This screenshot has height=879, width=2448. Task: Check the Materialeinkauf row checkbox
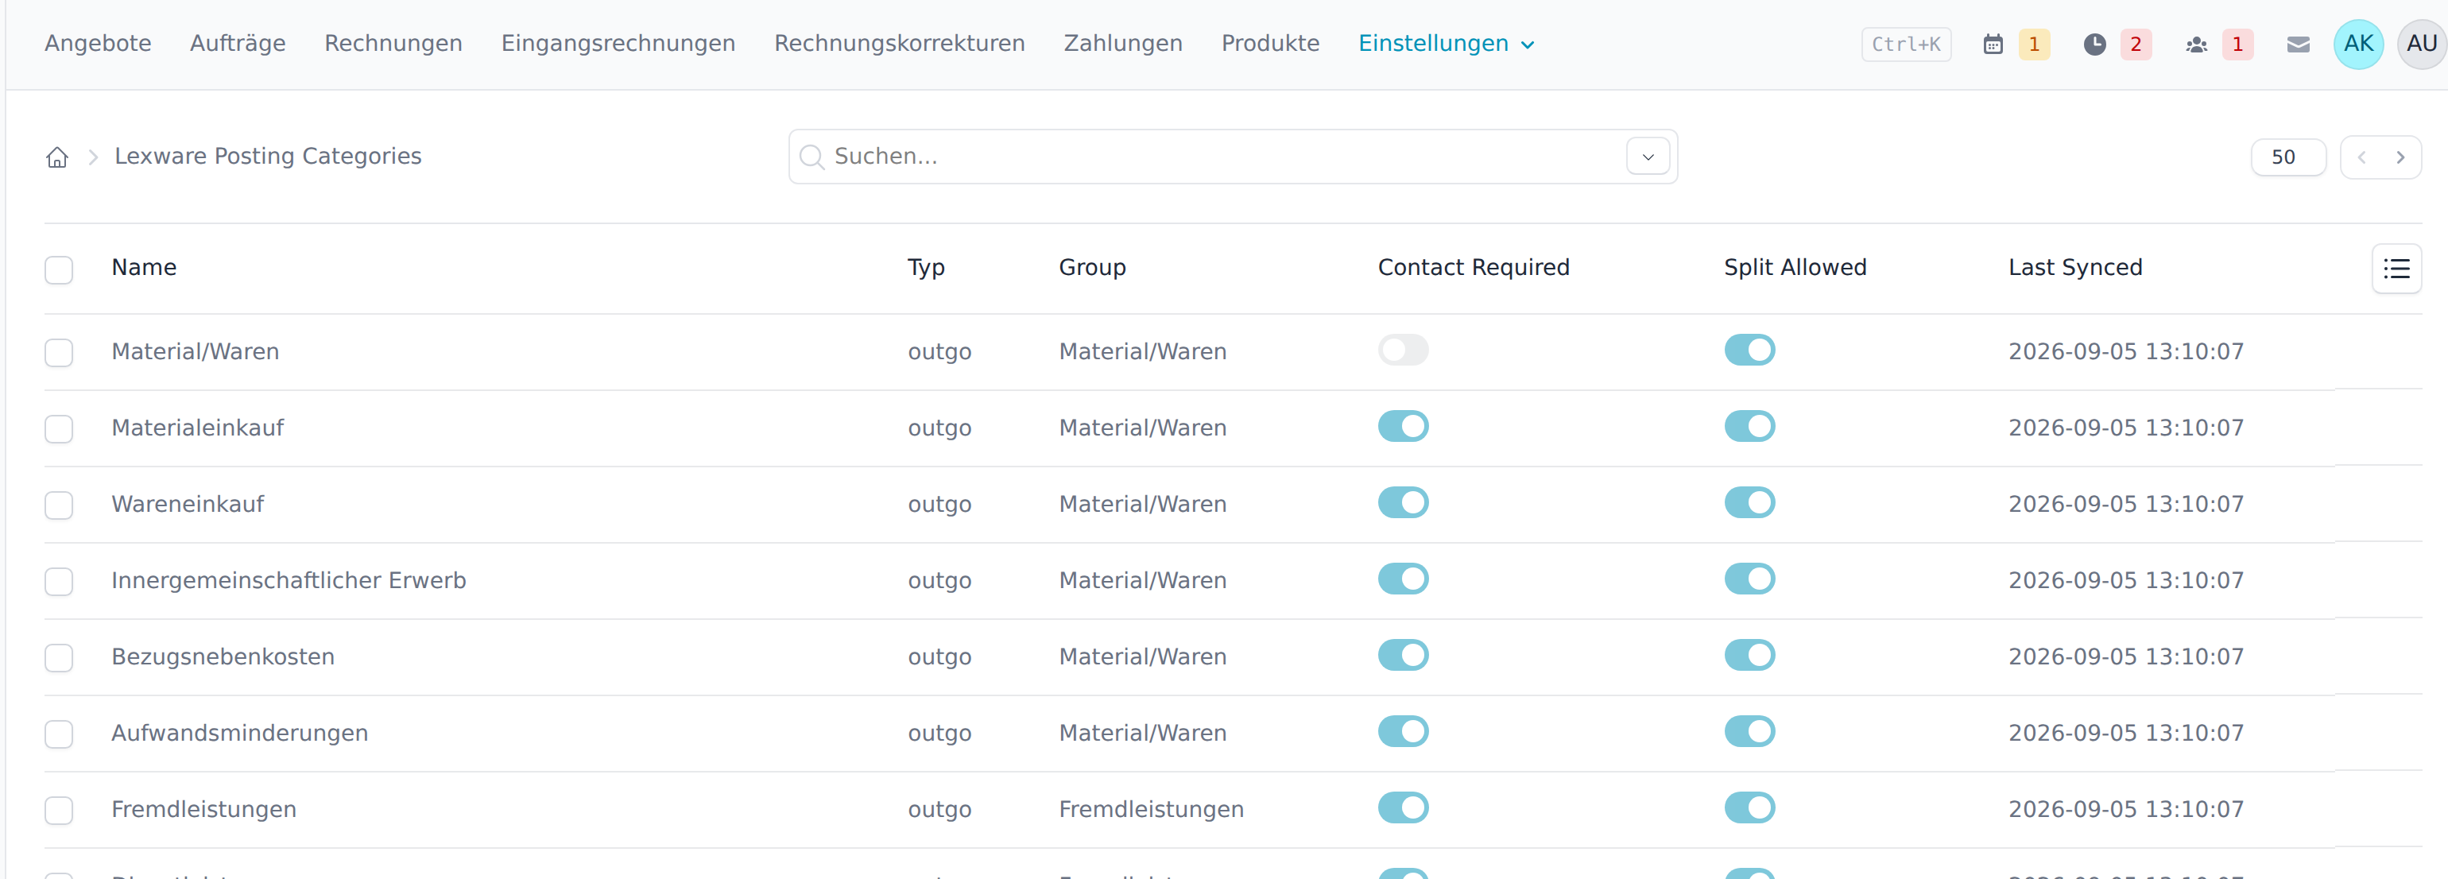[x=59, y=428]
